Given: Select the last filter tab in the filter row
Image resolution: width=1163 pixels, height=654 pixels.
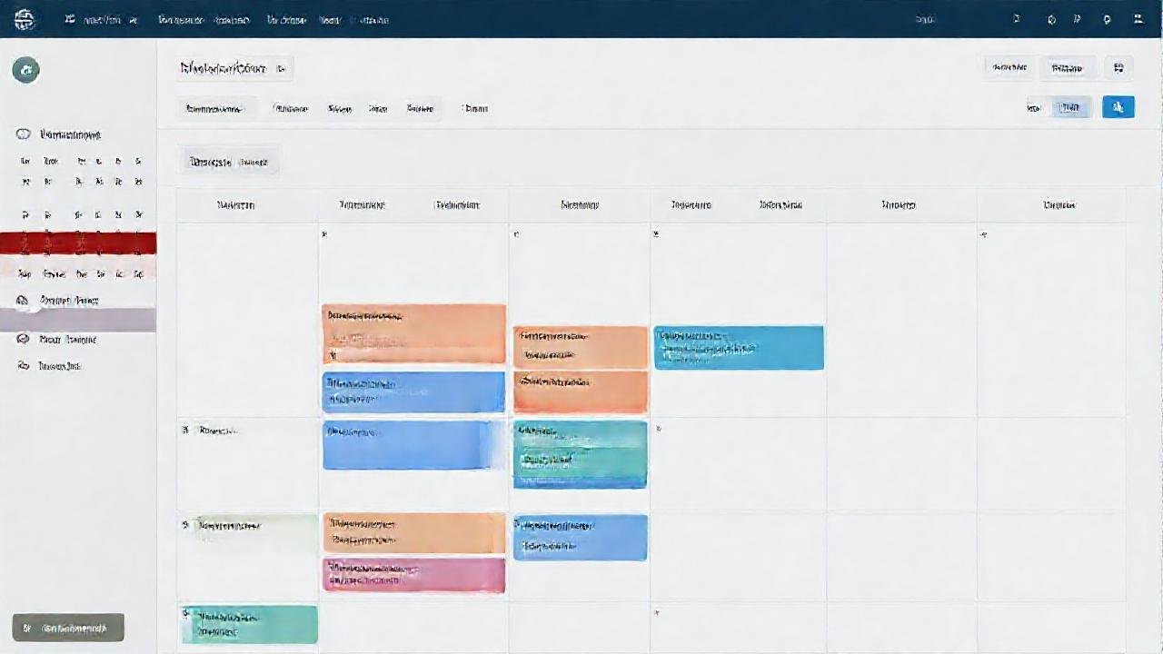Looking at the screenshot, I should (473, 108).
